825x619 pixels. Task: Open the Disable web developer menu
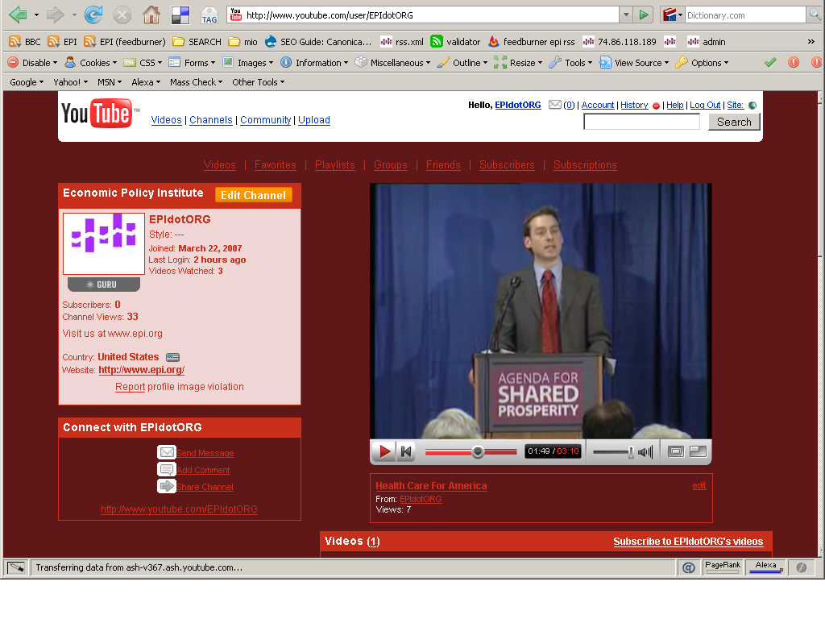pyautogui.click(x=32, y=63)
